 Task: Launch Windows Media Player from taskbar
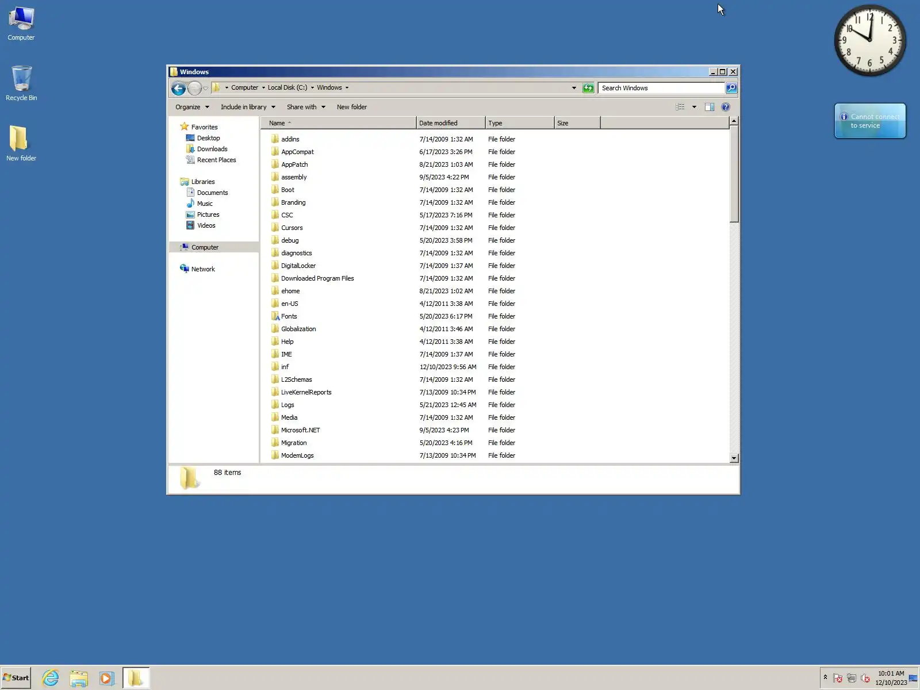[x=106, y=678]
